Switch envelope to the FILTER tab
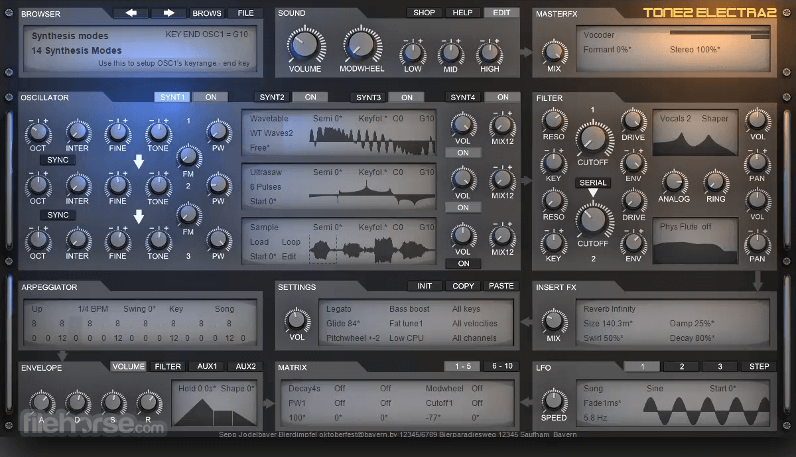Screen dimensions: 796x457 168,366
